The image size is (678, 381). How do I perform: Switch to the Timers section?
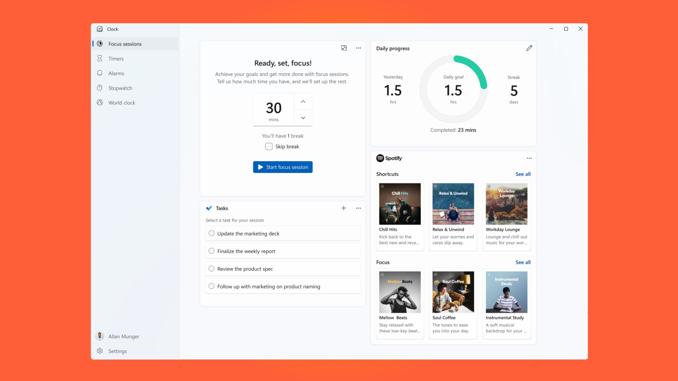point(116,59)
